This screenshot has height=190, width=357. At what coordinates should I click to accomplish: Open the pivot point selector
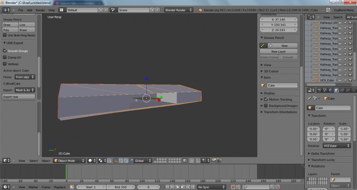tap(101, 161)
